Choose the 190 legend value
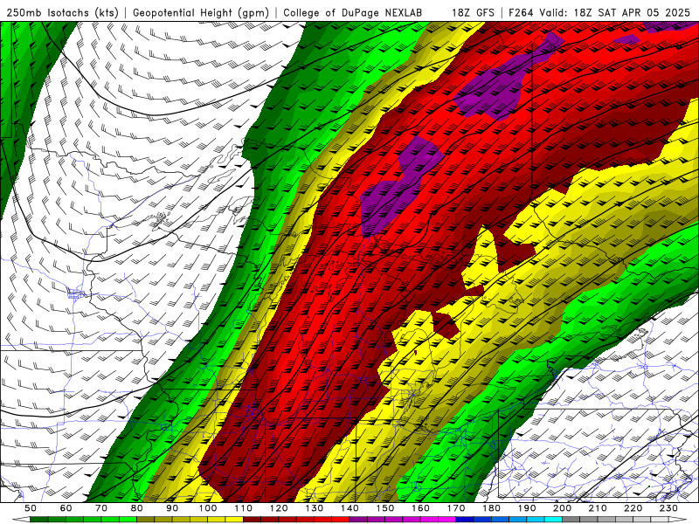This screenshot has width=699, height=524. pos(527,508)
